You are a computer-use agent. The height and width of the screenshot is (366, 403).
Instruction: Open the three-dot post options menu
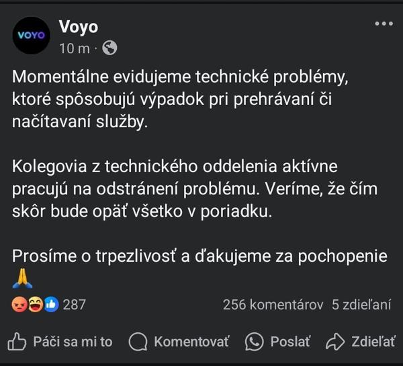click(x=384, y=24)
